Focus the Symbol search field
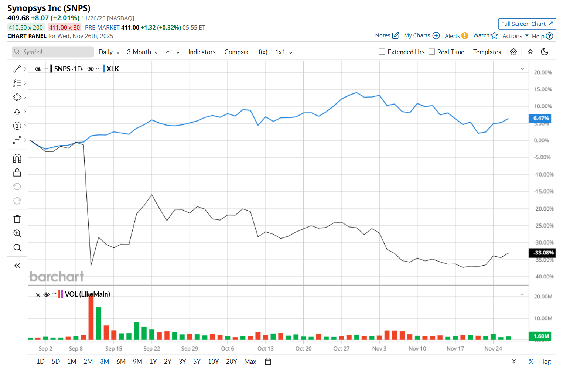 (53, 52)
